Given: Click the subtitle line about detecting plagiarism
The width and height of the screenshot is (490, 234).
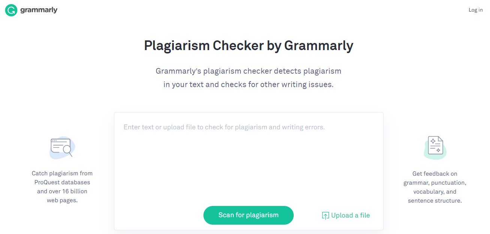Looking at the screenshot, I should [x=248, y=71].
